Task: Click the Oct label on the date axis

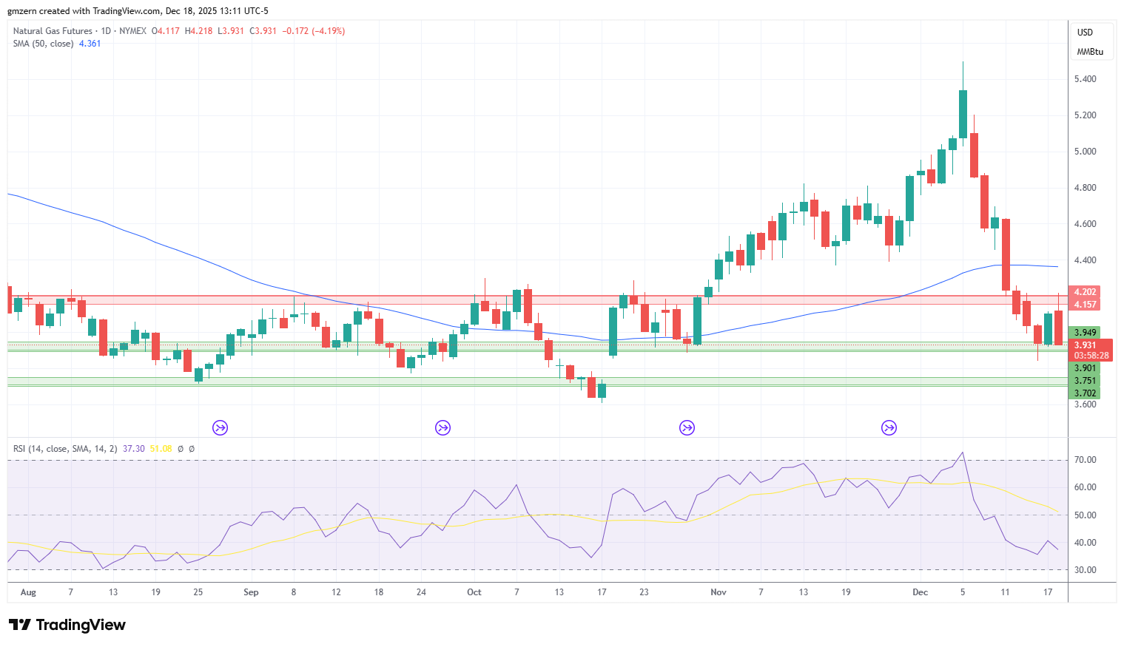Action: [x=474, y=592]
